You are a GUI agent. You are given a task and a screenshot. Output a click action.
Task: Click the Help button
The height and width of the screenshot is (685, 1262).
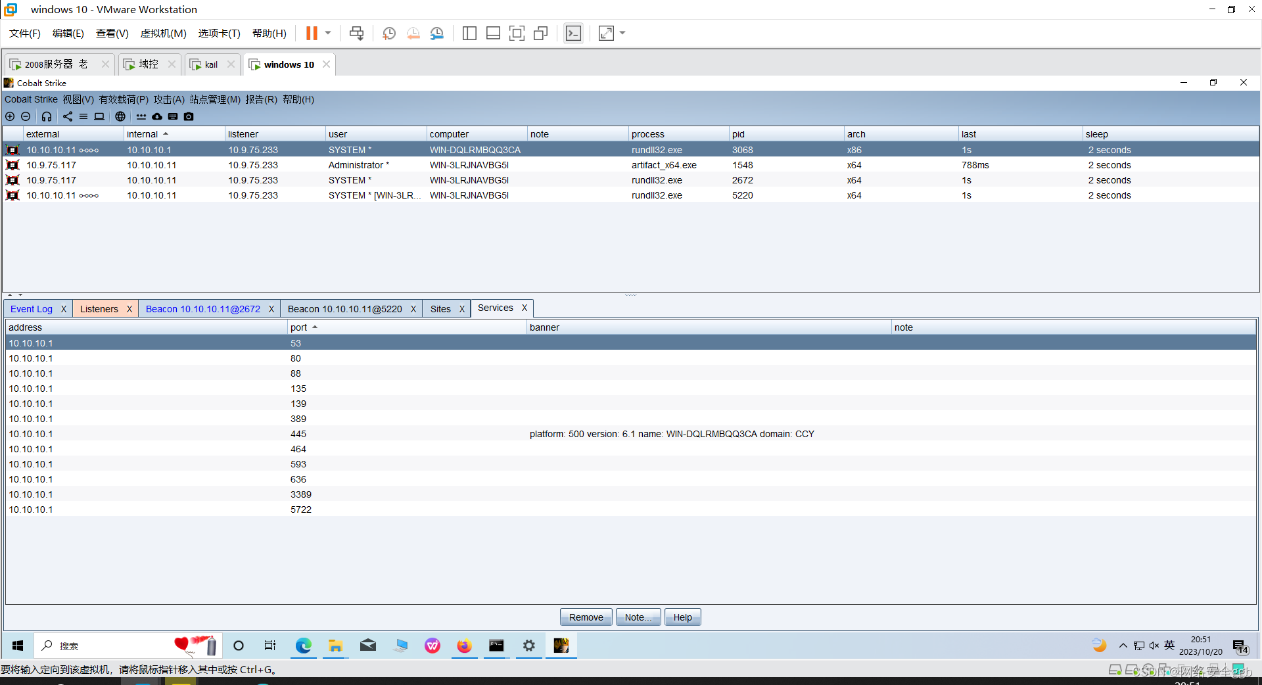coord(683,617)
